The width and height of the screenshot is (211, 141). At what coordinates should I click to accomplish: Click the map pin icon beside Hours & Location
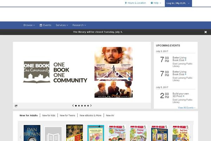point(126,3)
